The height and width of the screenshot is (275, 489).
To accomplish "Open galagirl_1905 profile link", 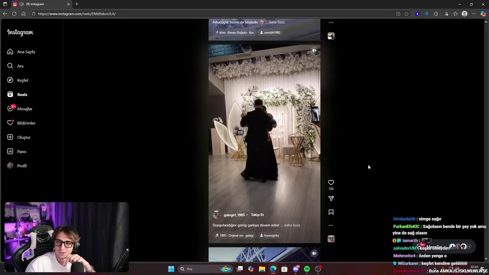I will [234, 215].
